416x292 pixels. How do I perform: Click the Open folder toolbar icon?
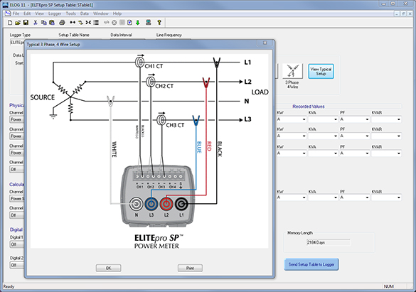[18, 23]
